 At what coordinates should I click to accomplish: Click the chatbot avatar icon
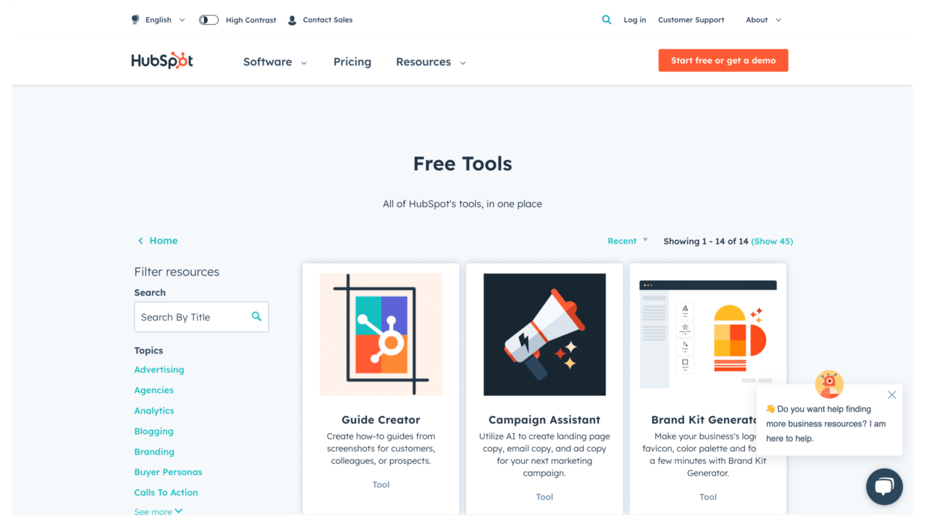pos(829,384)
